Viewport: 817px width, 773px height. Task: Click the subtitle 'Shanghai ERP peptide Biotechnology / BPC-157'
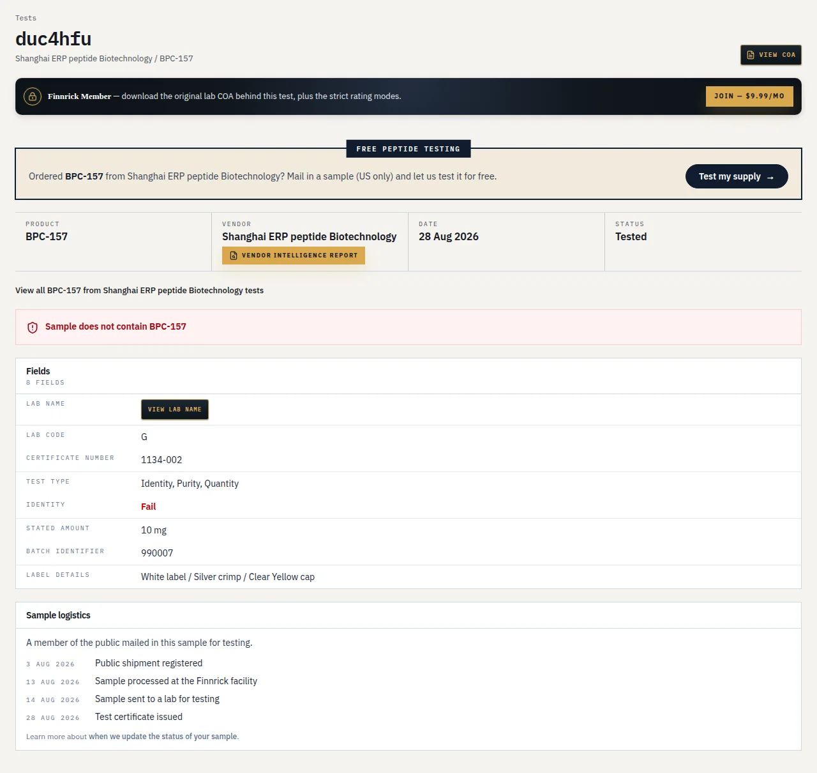[x=104, y=59]
